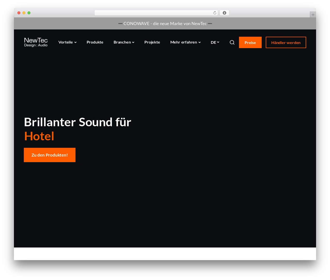The height and width of the screenshot is (280, 330).
Task: Reload the page with refresh icon
Action: (215, 13)
